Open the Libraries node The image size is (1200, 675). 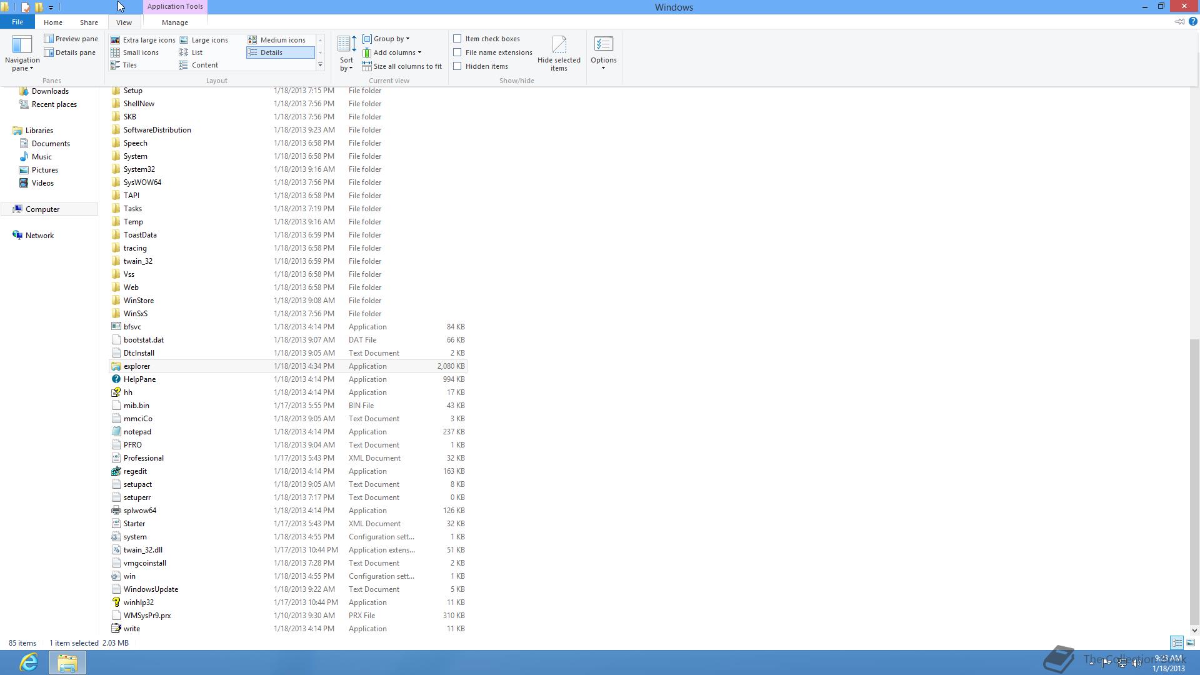(32, 131)
